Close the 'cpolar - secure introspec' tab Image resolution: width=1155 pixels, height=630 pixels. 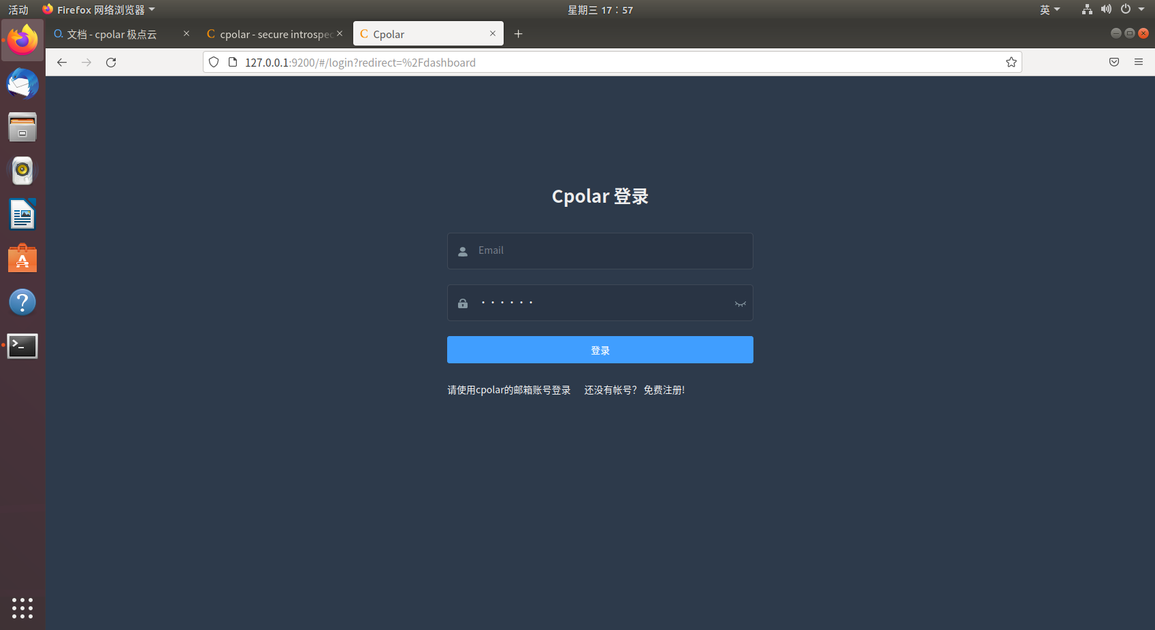click(340, 33)
